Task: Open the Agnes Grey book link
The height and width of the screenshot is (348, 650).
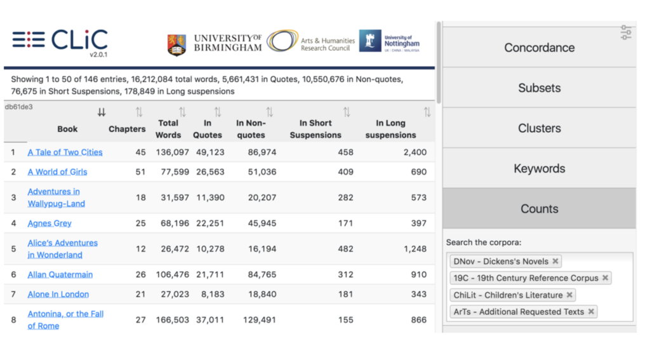Action: point(50,224)
